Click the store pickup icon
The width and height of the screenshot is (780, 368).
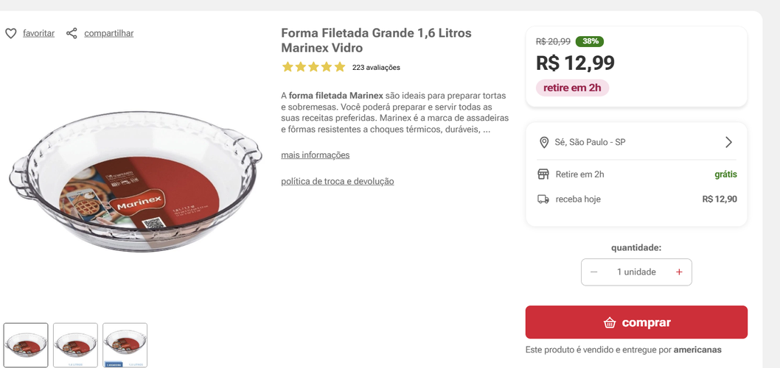coord(543,174)
